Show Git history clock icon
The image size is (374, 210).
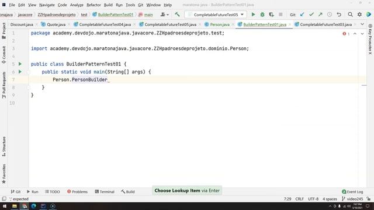(330, 15)
